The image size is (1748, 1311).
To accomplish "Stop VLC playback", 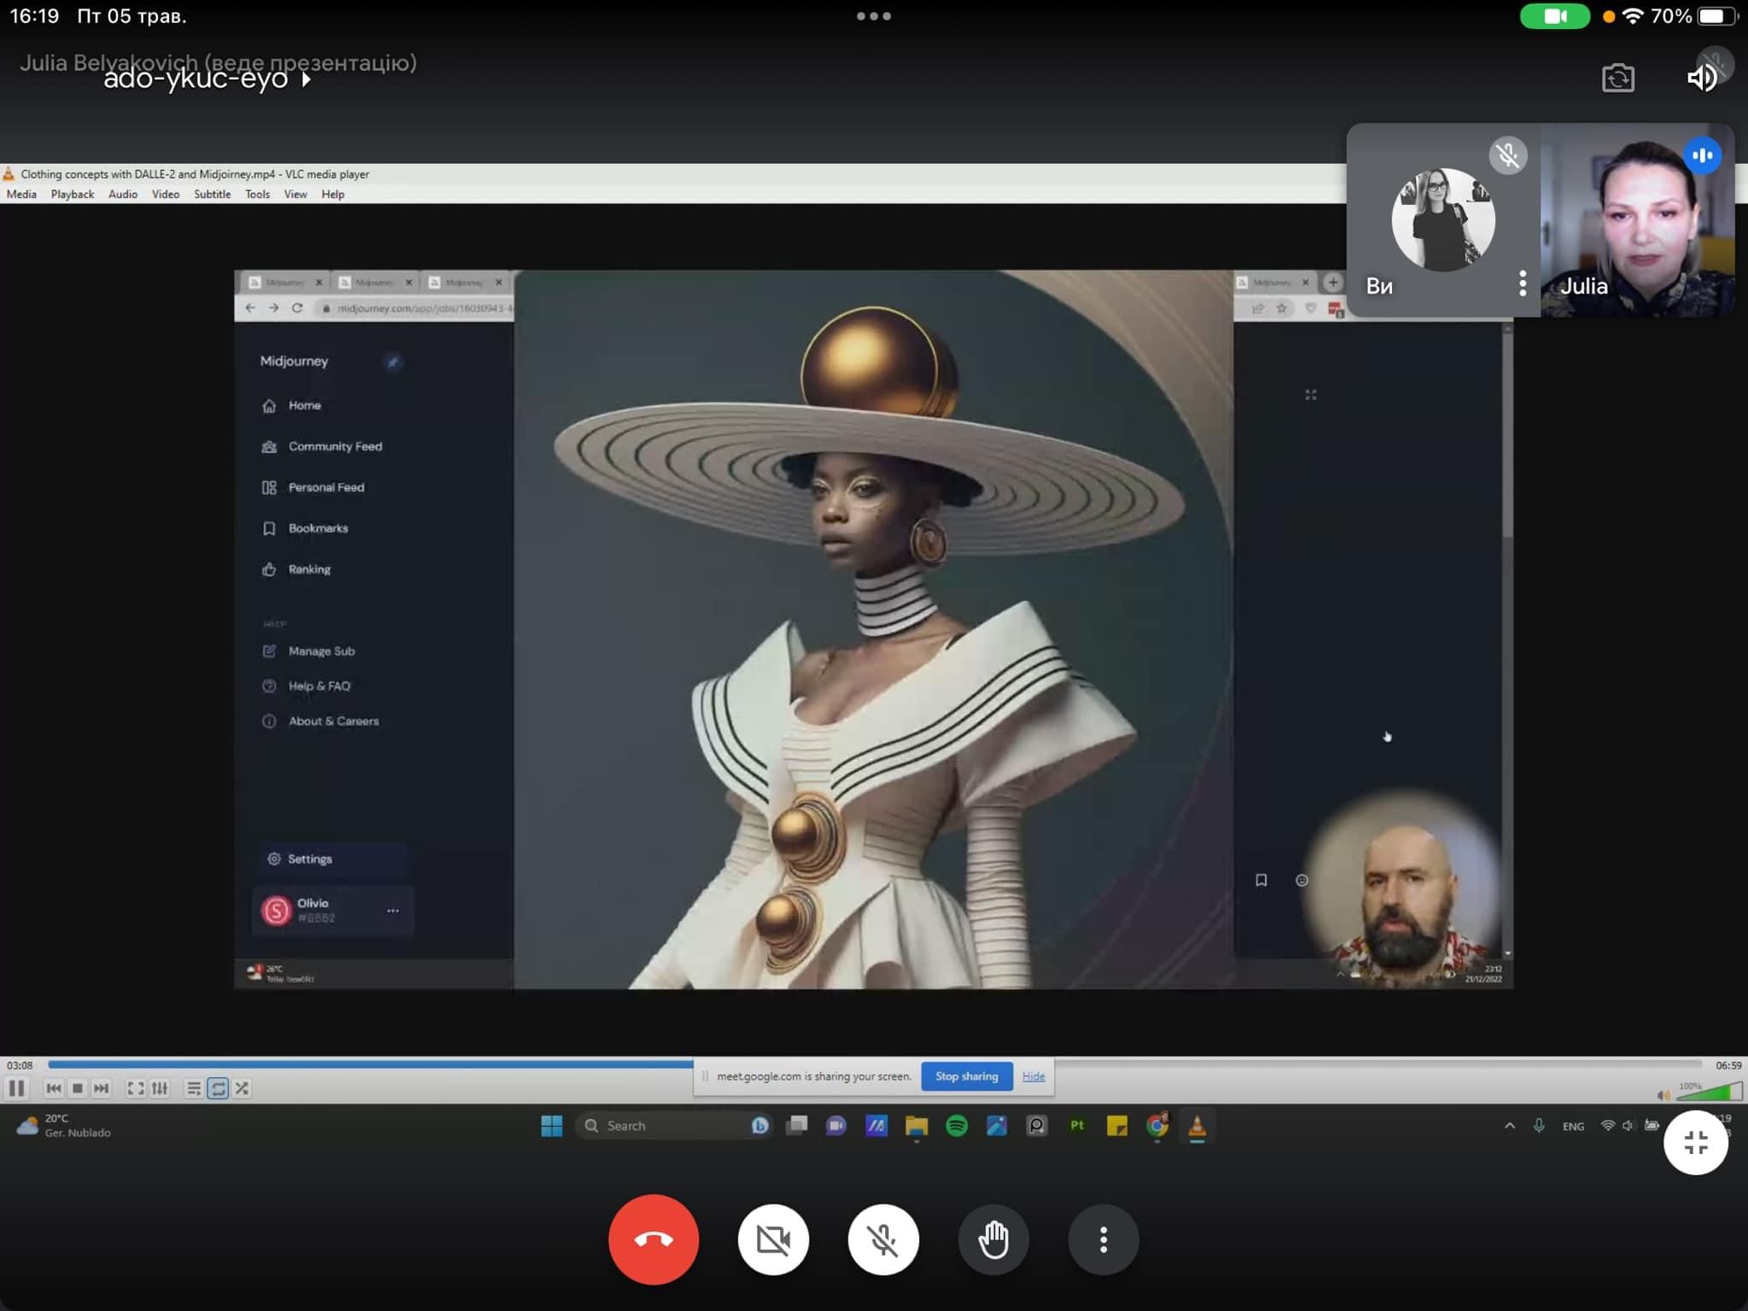I will (x=78, y=1088).
